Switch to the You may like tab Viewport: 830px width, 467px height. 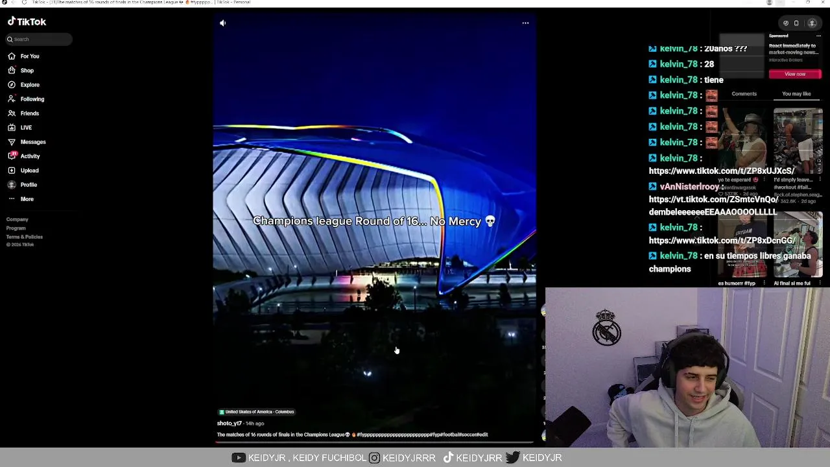point(796,94)
